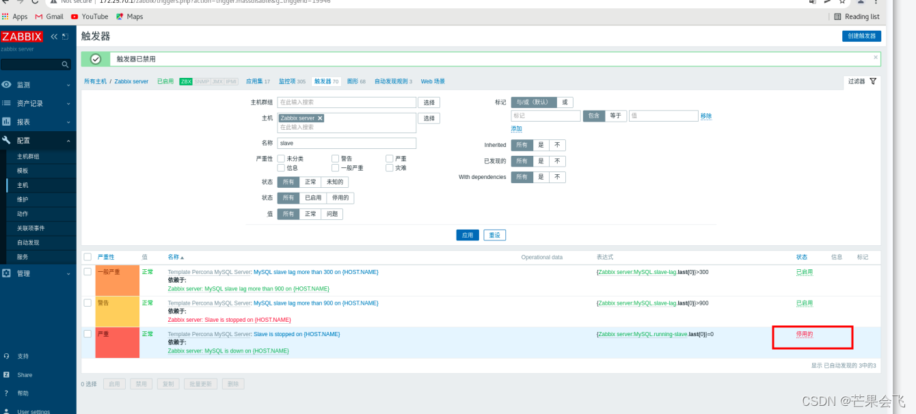Image resolution: width=916 pixels, height=414 pixels.
Task: Open 模板 in the sidebar
Action: tap(23, 171)
